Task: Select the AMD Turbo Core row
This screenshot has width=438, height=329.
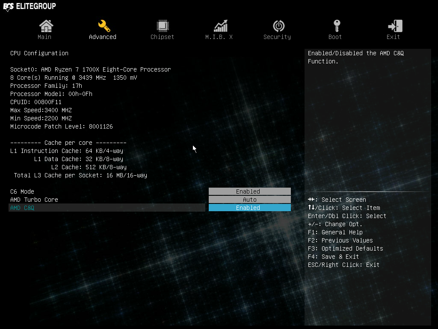Action: point(107,200)
